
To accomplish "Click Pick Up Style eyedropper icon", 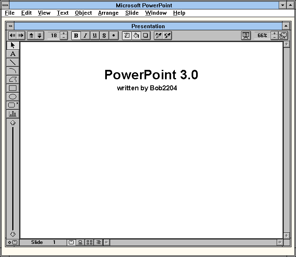I will 158,36.
